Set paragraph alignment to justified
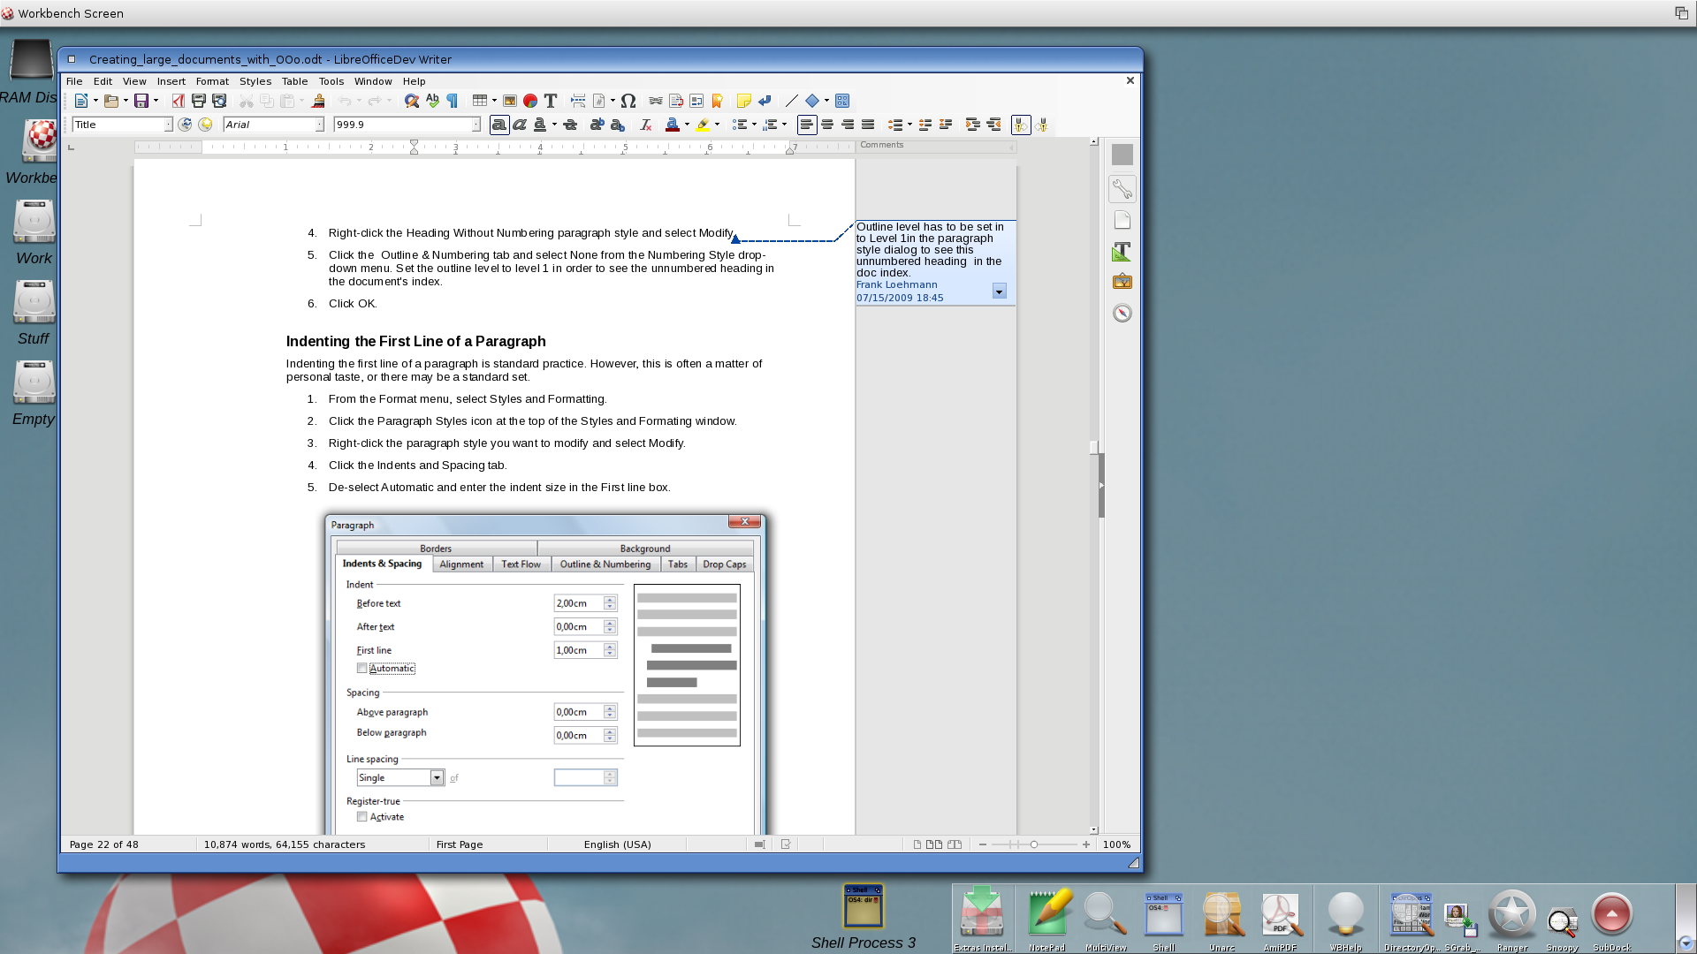 [x=868, y=125]
